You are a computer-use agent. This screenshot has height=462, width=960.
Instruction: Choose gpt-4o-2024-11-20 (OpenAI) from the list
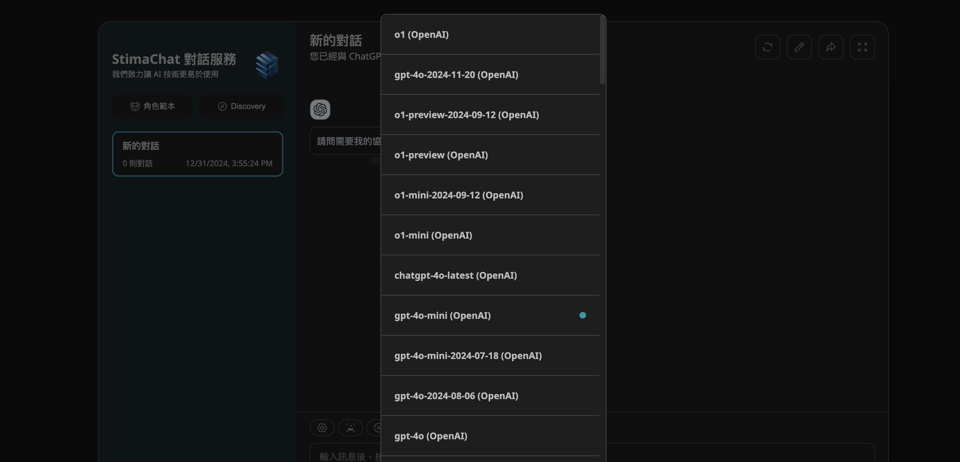coord(490,74)
